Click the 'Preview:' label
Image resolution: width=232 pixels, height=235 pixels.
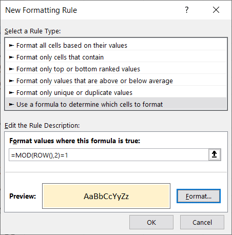23,196
